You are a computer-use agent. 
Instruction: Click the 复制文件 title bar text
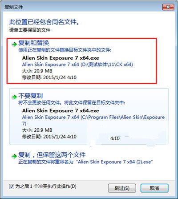click(14, 7)
